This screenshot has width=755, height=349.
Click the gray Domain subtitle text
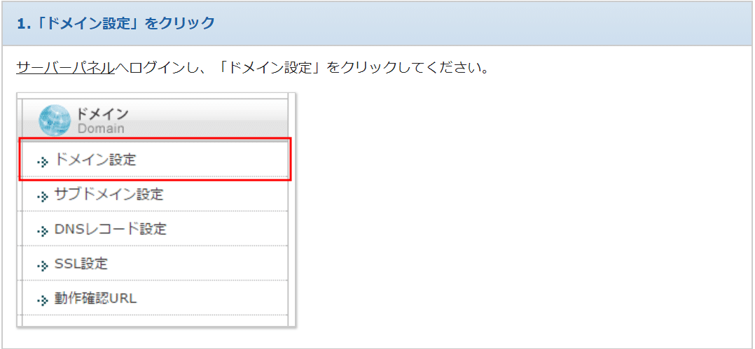click(101, 129)
